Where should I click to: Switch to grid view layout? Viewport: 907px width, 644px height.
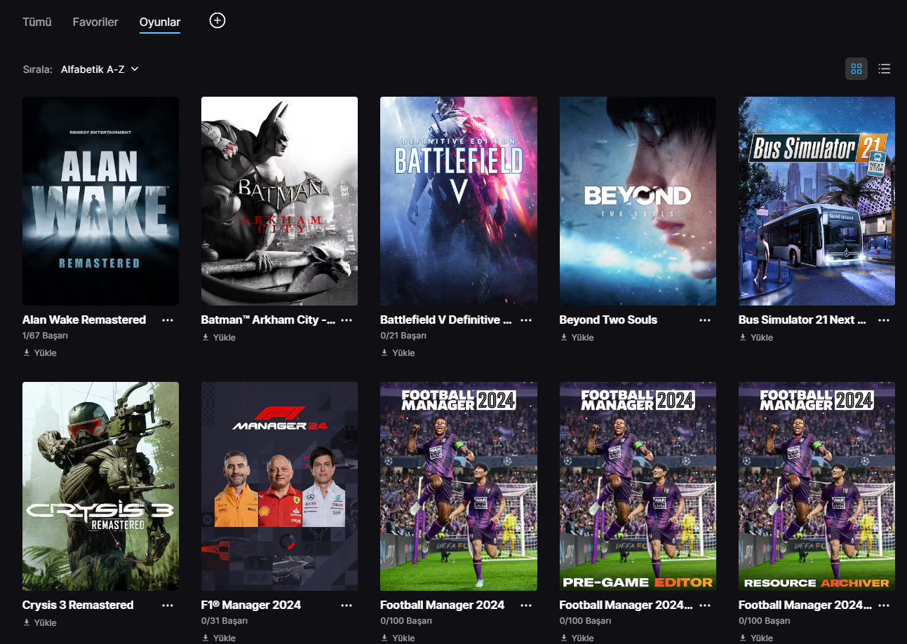(x=856, y=69)
